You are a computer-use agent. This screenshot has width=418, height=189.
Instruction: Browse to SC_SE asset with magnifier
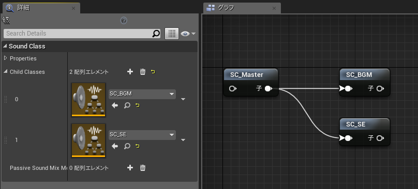(x=127, y=146)
